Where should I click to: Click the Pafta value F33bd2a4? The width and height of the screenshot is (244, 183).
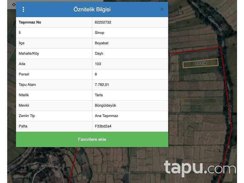click(x=103, y=126)
